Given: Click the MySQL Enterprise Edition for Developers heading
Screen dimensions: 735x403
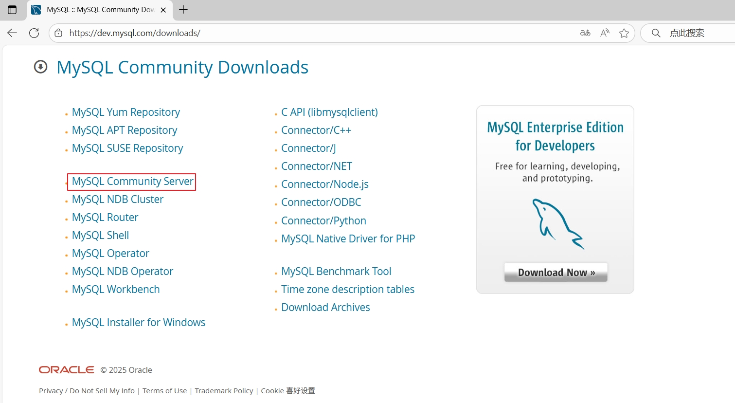Looking at the screenshot, I should 556,136.
